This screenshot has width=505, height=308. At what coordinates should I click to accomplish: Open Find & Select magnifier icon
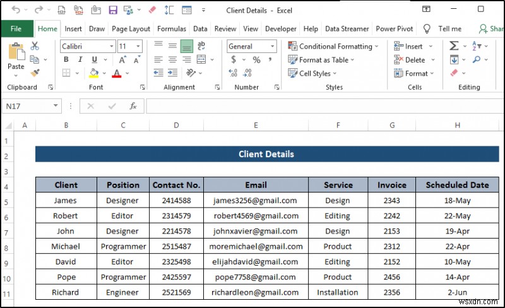point(477,59)
